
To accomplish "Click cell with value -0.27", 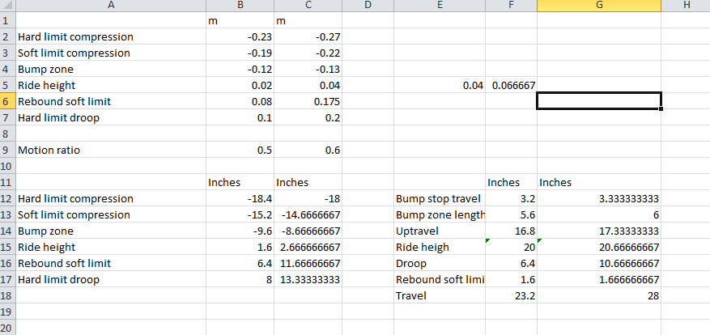I will (308, 36).
